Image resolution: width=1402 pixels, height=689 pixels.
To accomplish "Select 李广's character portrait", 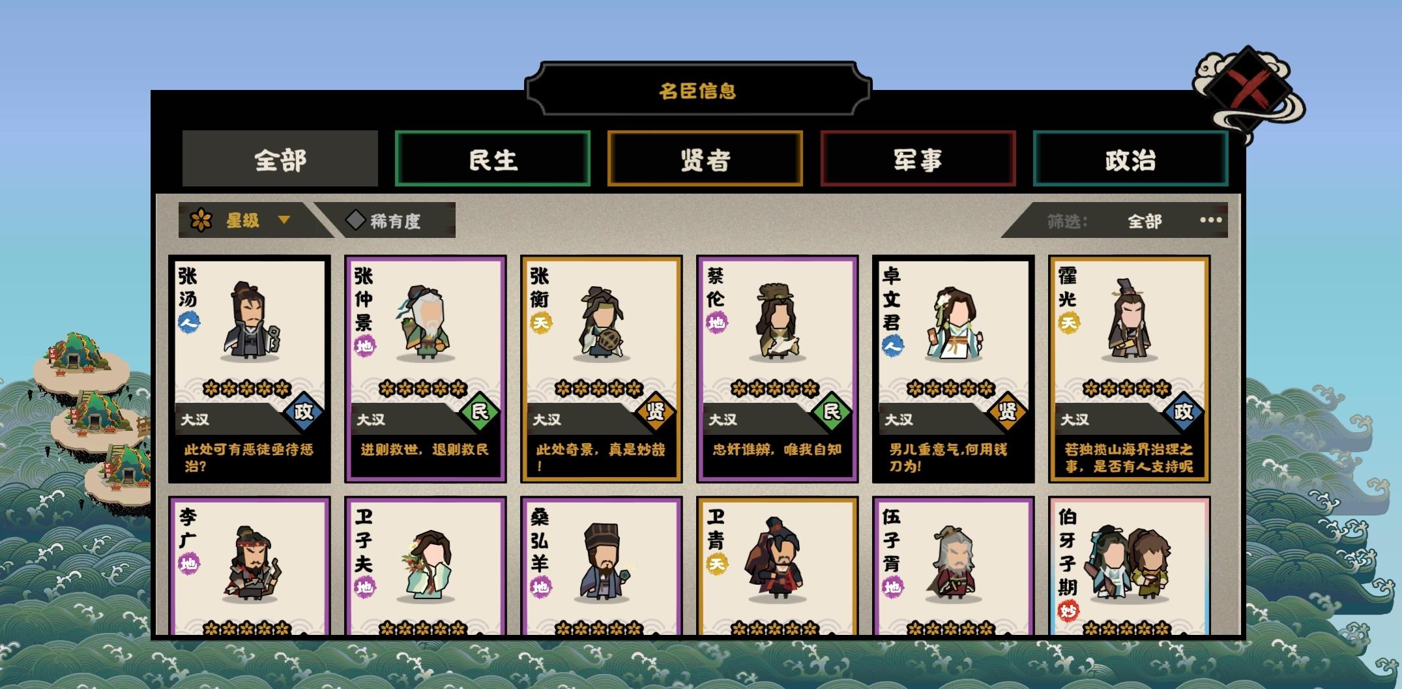I will [x=253, y=562].
